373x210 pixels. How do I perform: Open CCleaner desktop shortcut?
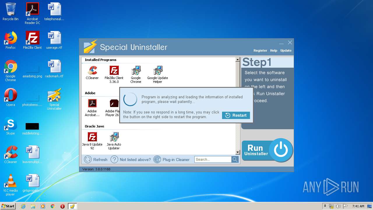pyautogui.click(x=10, y=155)
